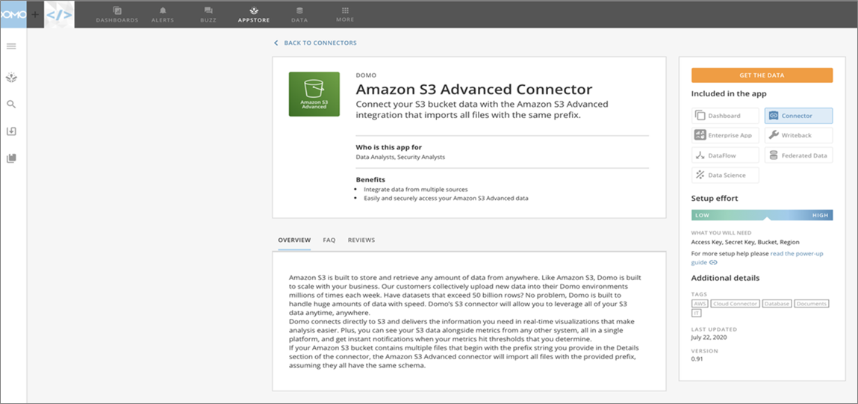The width and height of the screenshot is (858, 404).
Task: Click 'Access Key, Secret Key, Bucket, Region' text
Action: [x=745, y=241]
